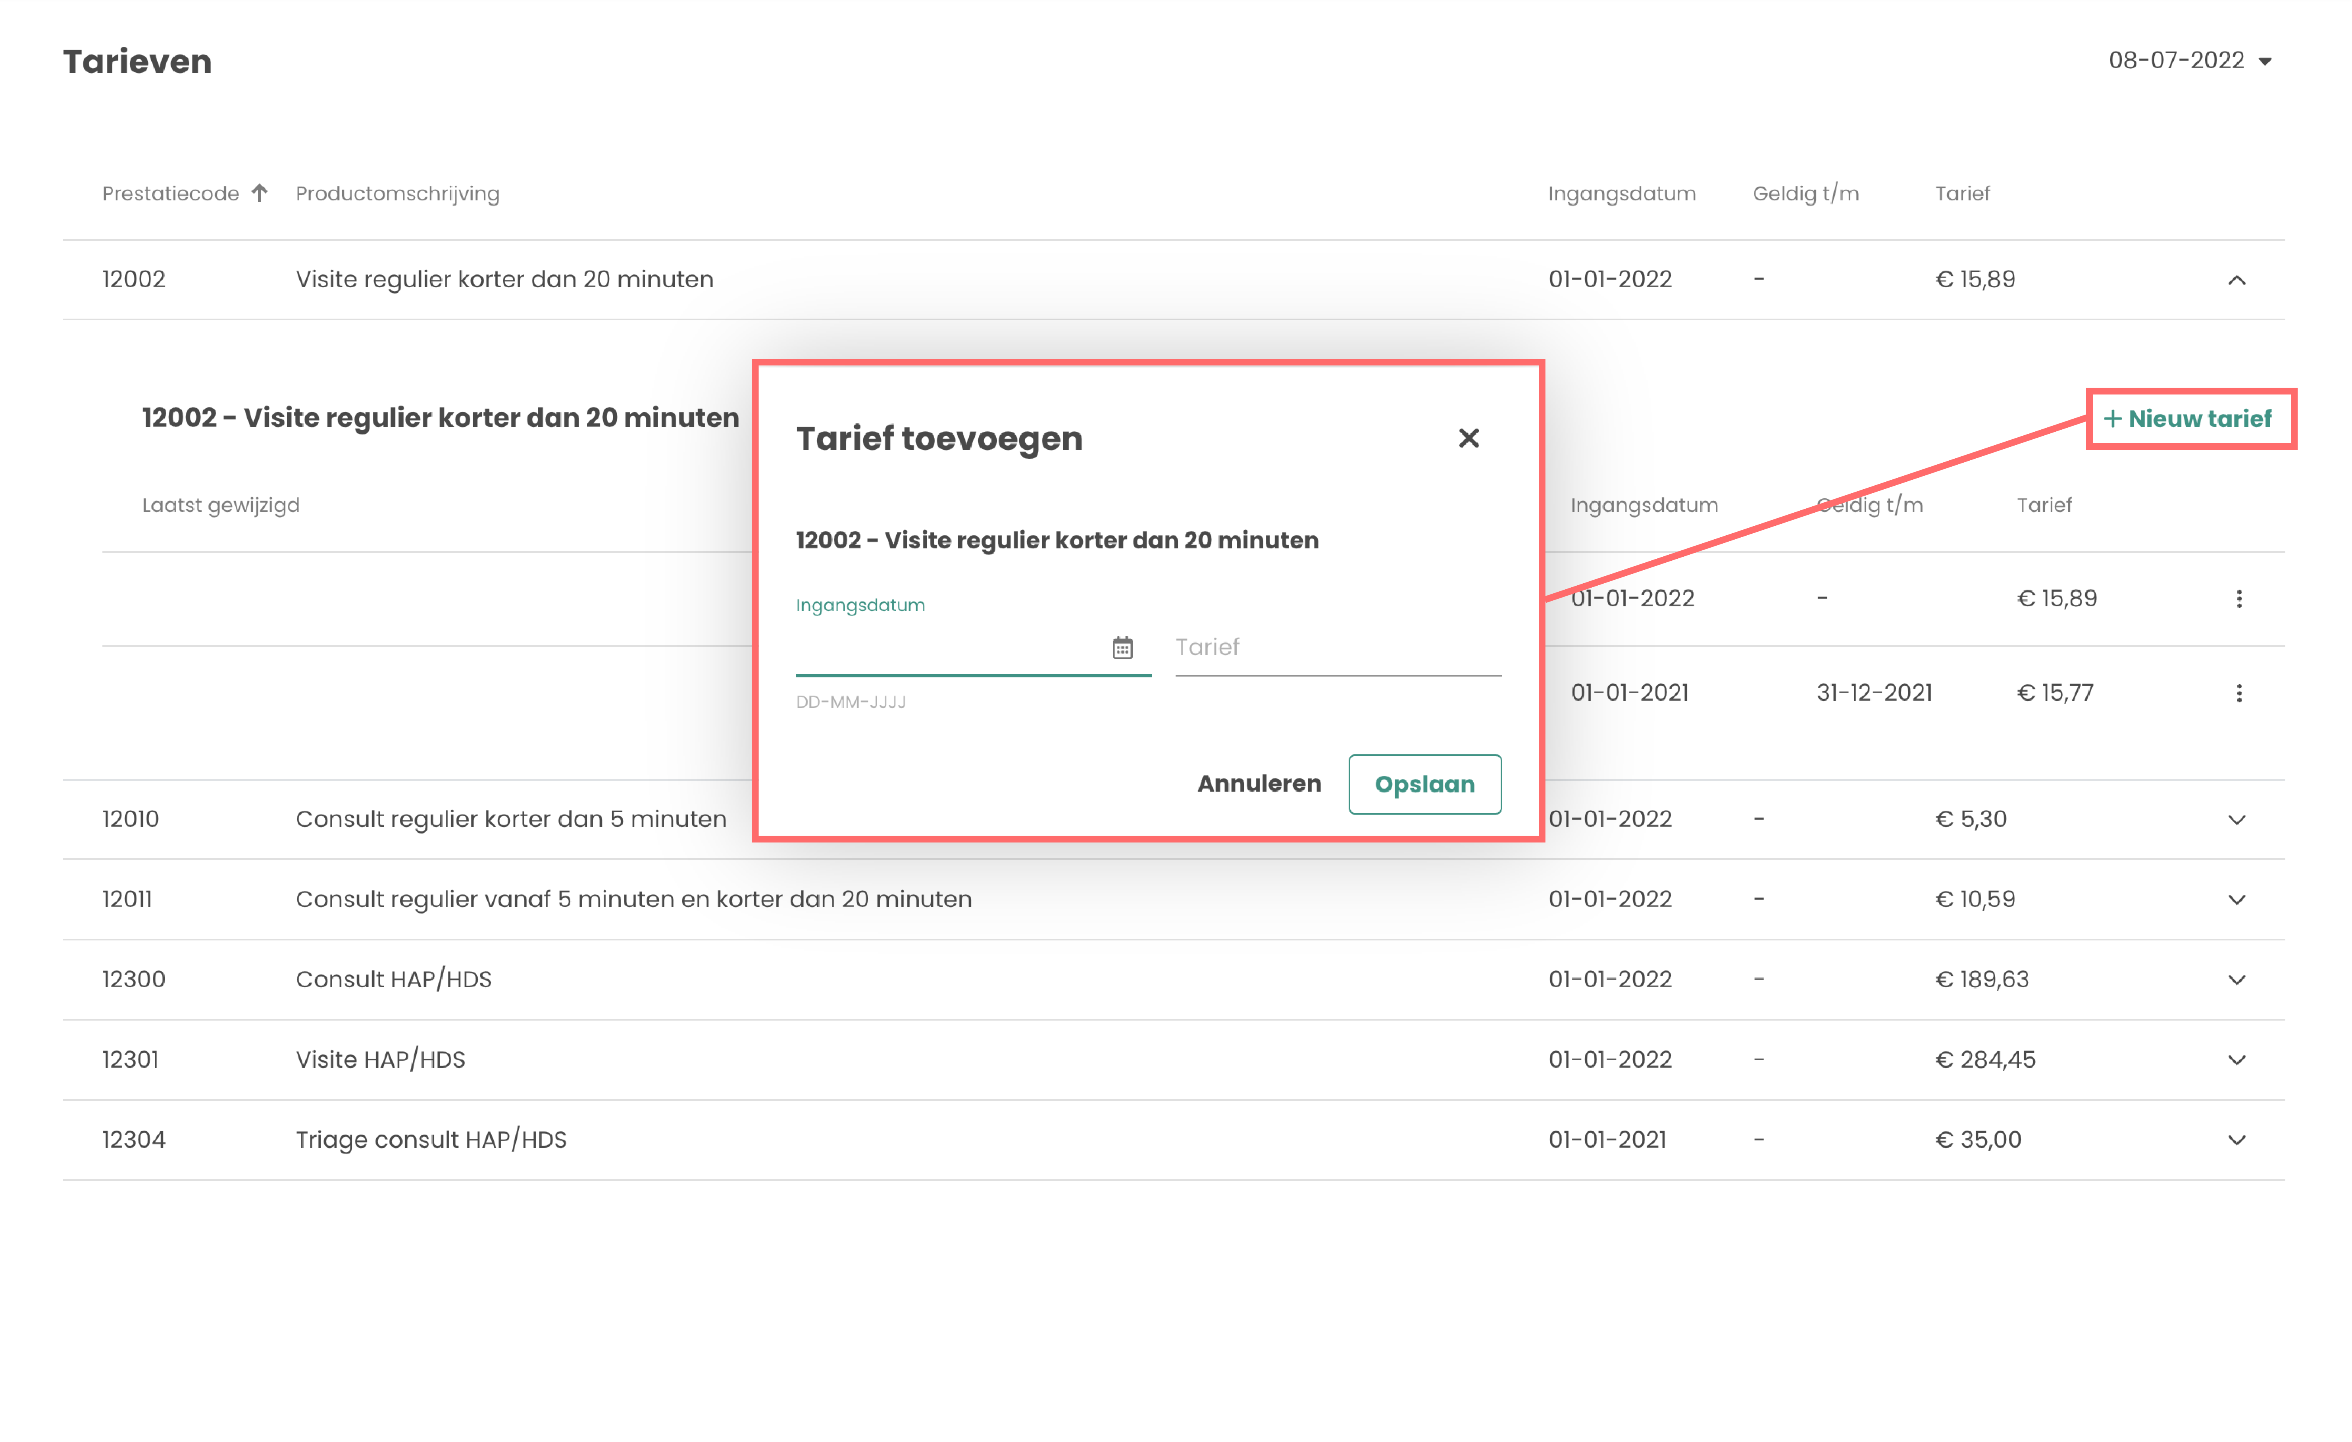Image resolution: width=2352 pixels, height=1442 pixels.
Task: Collapse the 12002 Visite regulier row
Action: point(2236,280)
